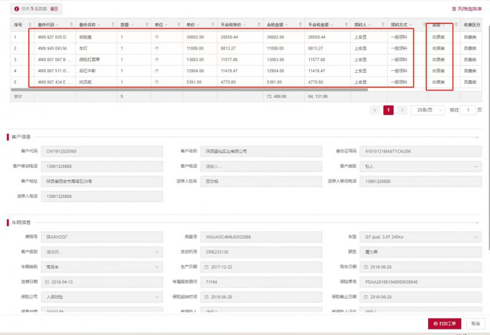Open filter dropdown on 数量 column header
The height and width of the screenshot is (335, 490).
coord(132,24)
